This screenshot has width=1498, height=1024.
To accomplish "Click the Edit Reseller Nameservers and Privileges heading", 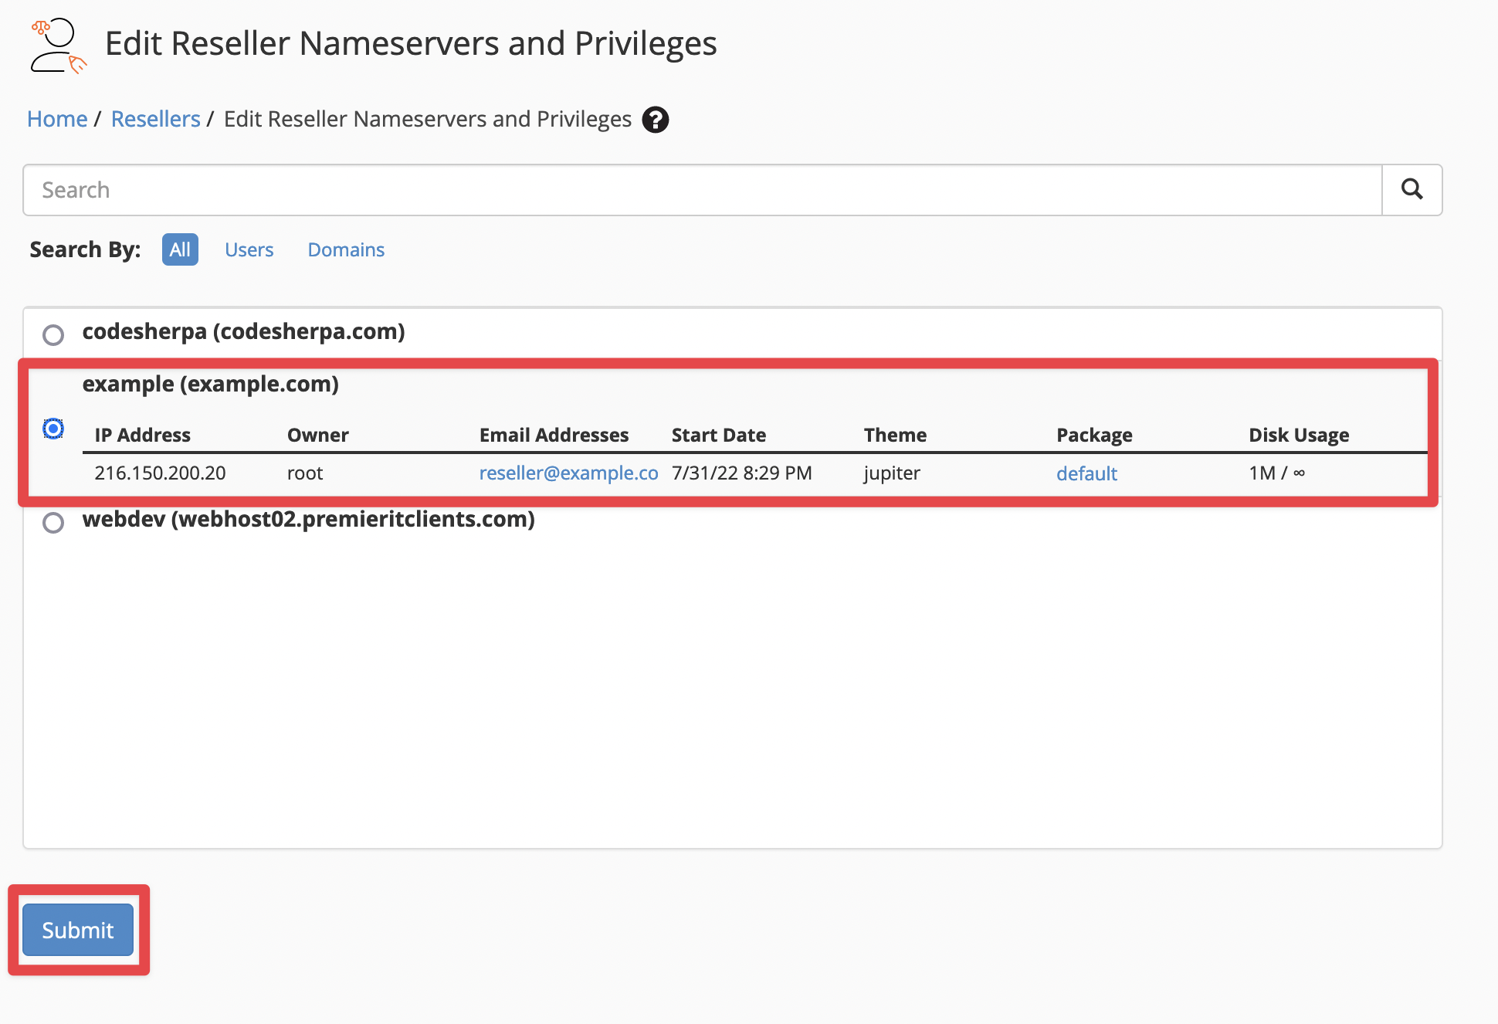I will coord(411,43).
